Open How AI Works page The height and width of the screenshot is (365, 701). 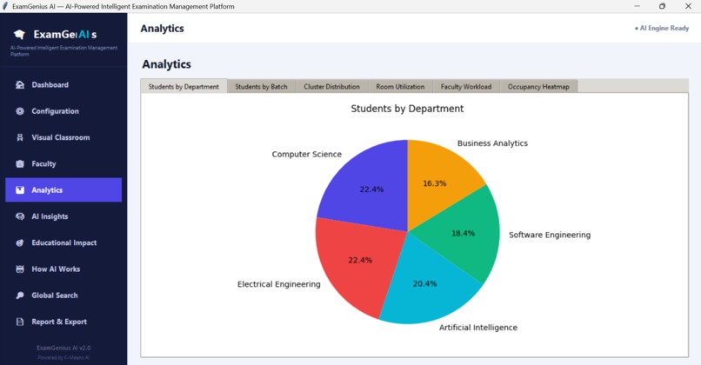[63, 269]
